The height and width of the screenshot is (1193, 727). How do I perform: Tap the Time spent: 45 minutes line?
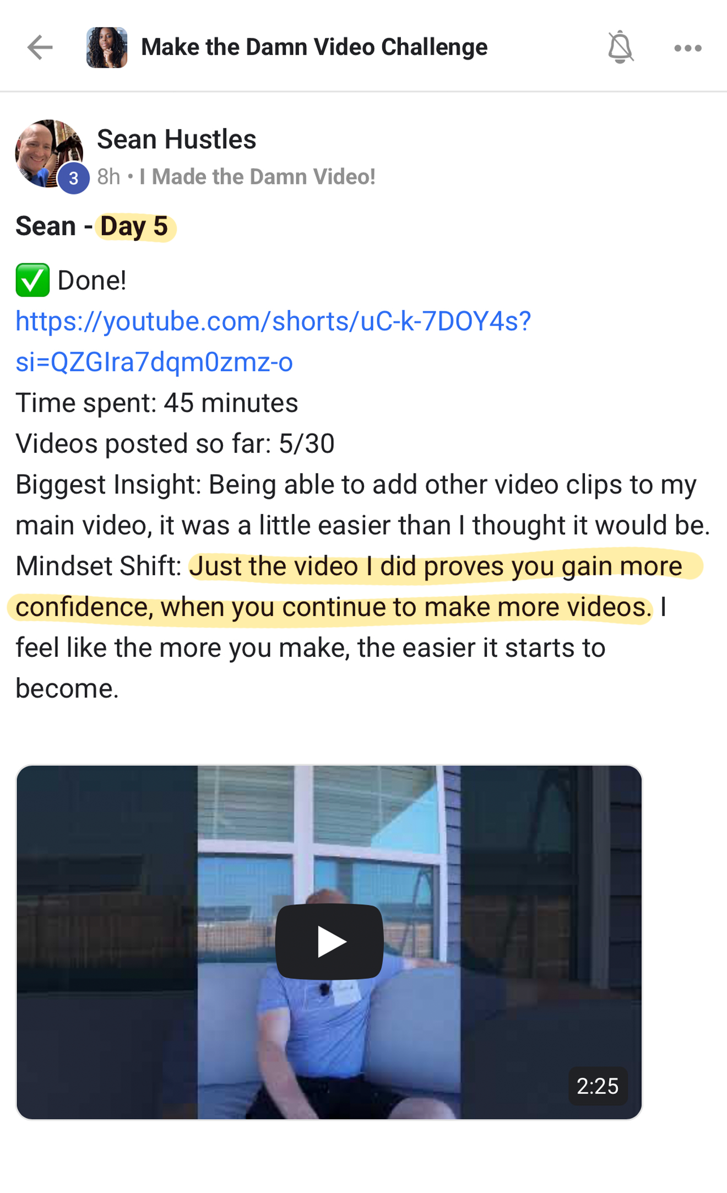[x=157, y=403]
